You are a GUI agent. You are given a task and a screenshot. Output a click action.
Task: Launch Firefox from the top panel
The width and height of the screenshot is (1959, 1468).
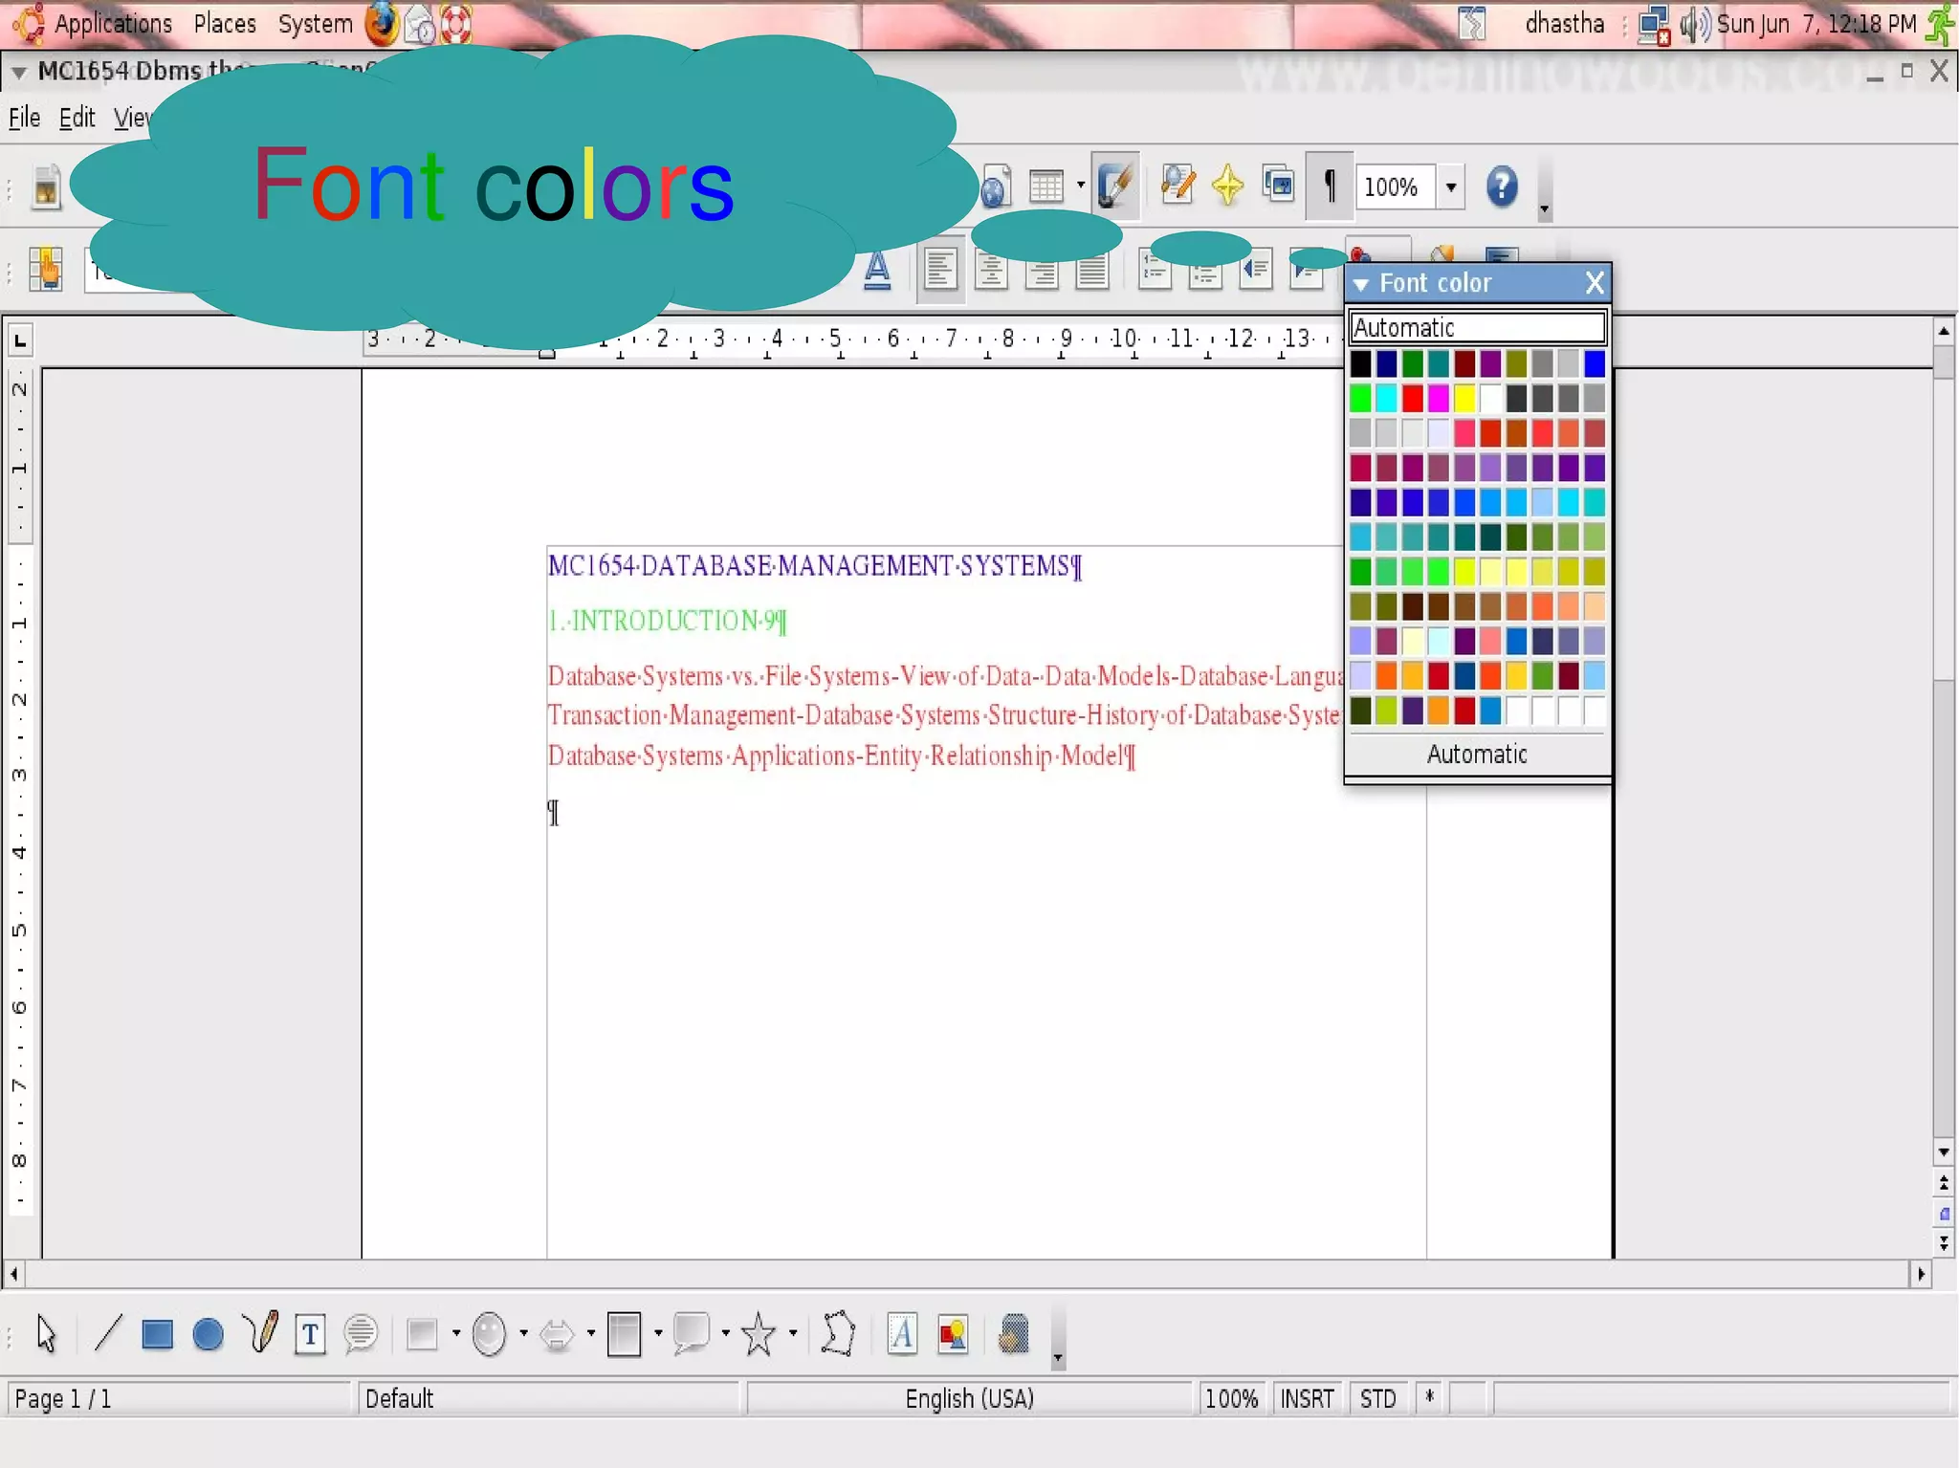pos(382,25)
